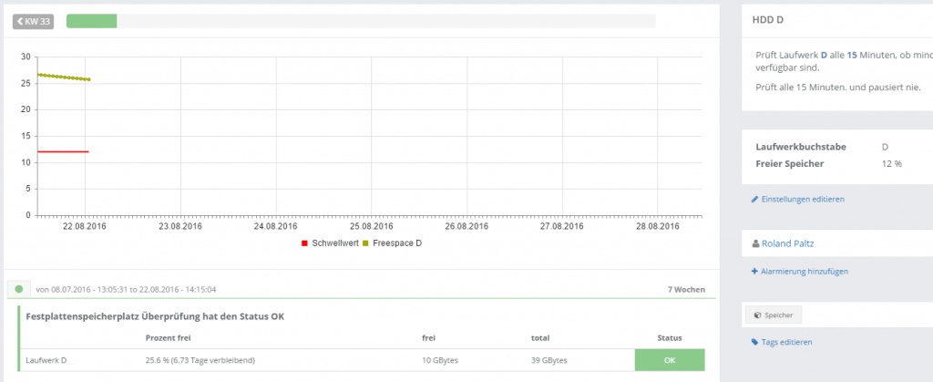Click the plus icon for Alarmierung hinzufügen
This screenshot has width=933, height=382.
754,272
